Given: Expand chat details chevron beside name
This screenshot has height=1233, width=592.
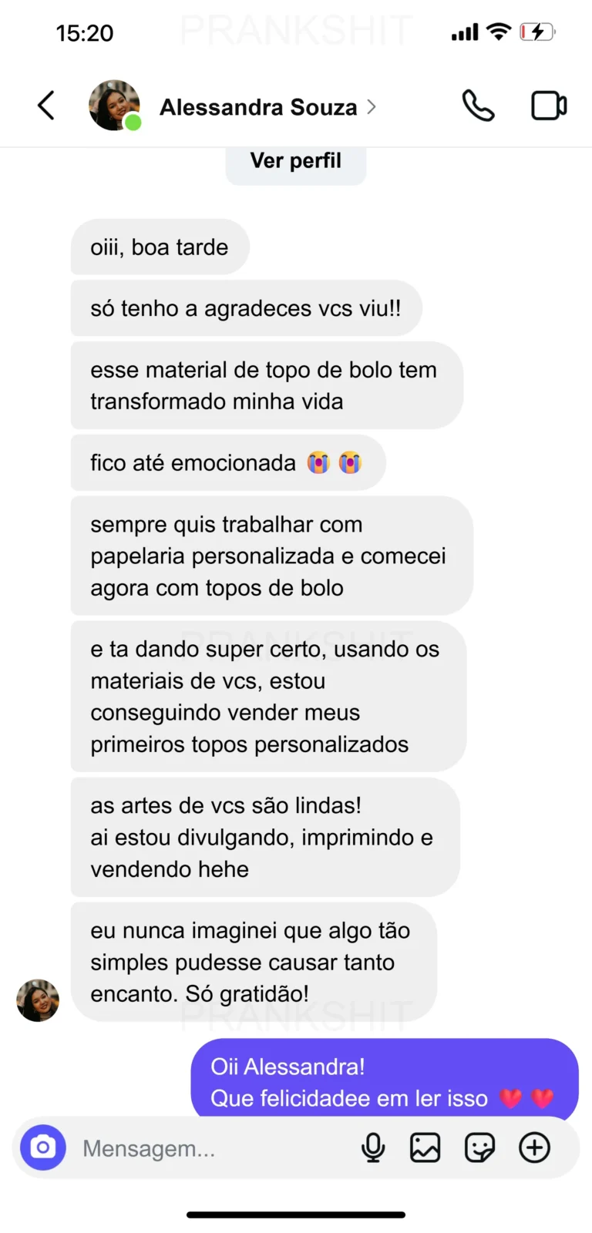Looking at the screenshot, I should click(x=372, y=107).
